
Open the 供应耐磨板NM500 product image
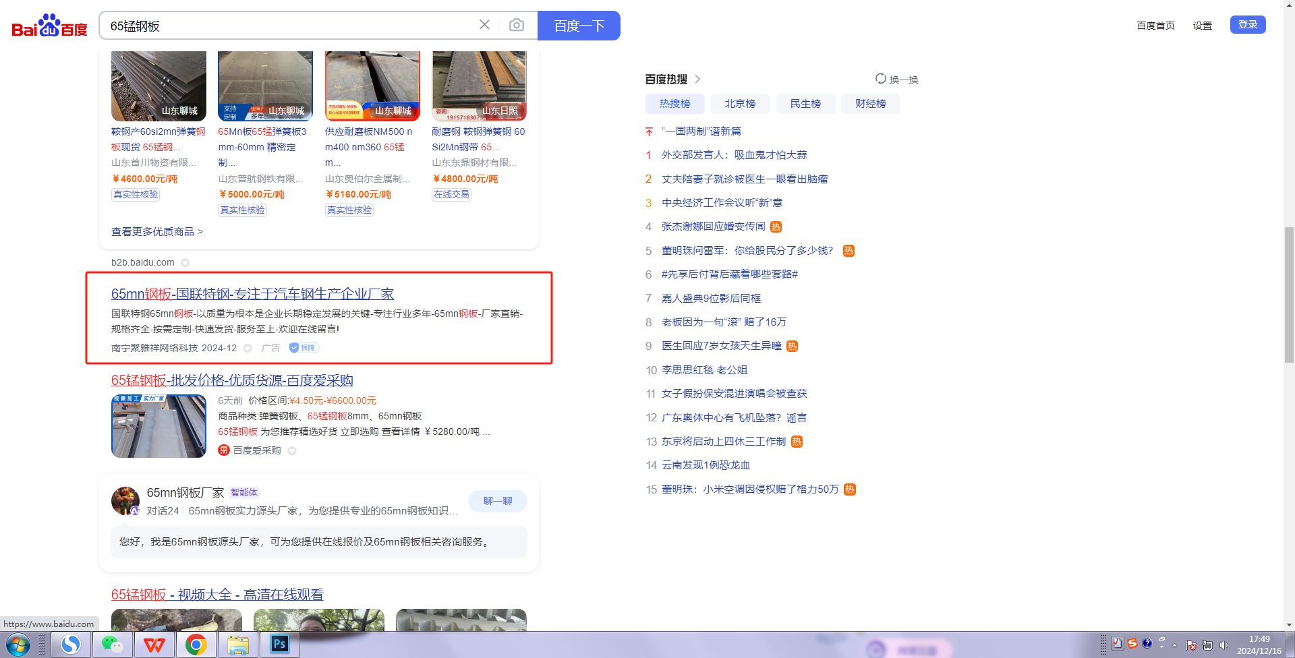tap(372, 86)
